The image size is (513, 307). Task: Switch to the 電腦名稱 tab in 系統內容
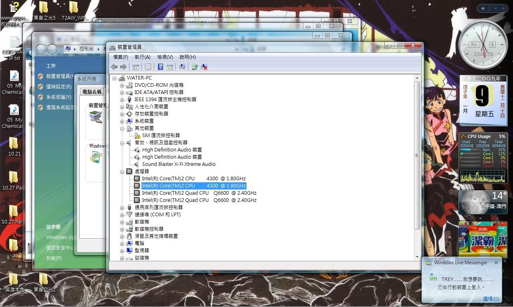92,92
